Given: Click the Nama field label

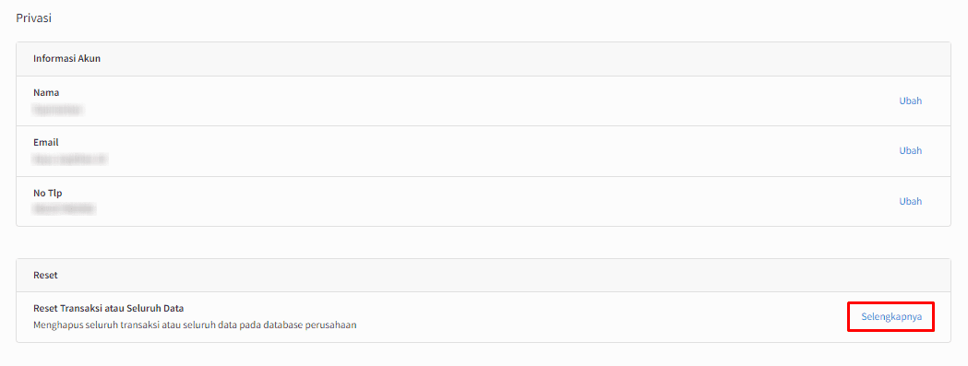Looking at the screenshot, I should [x=46, y=92].
